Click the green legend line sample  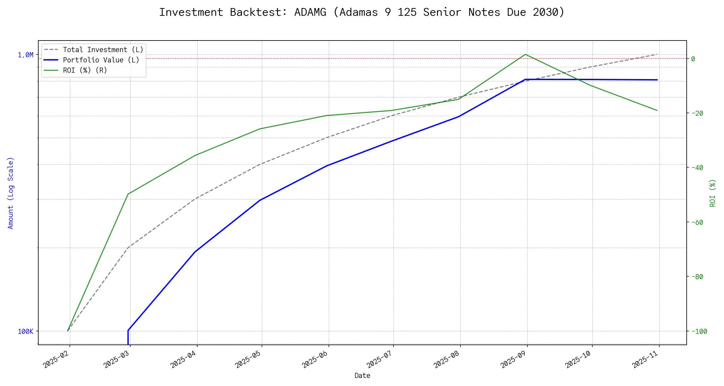[51, 70]
